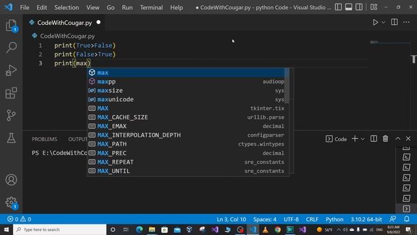
Task: Choose the maxpp audioop suggestion
Action: 186,82
